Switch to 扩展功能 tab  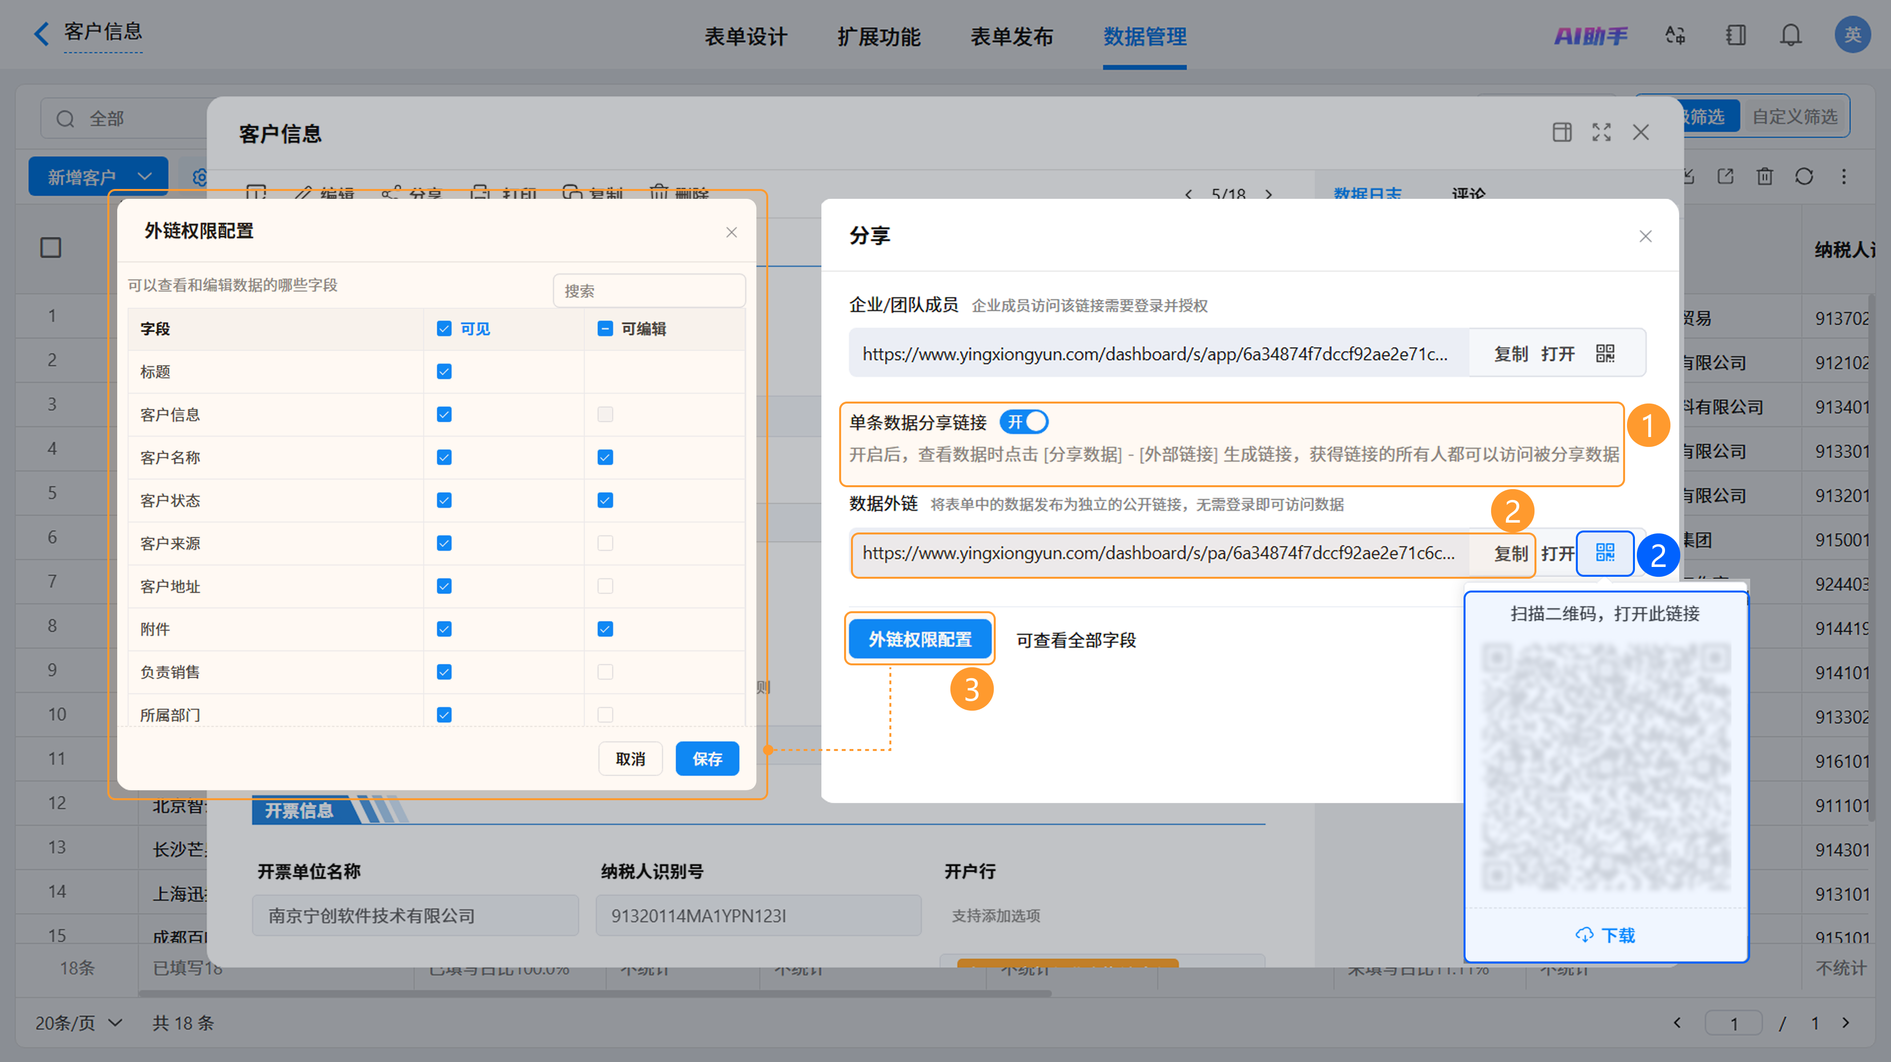tap(879, 37)
